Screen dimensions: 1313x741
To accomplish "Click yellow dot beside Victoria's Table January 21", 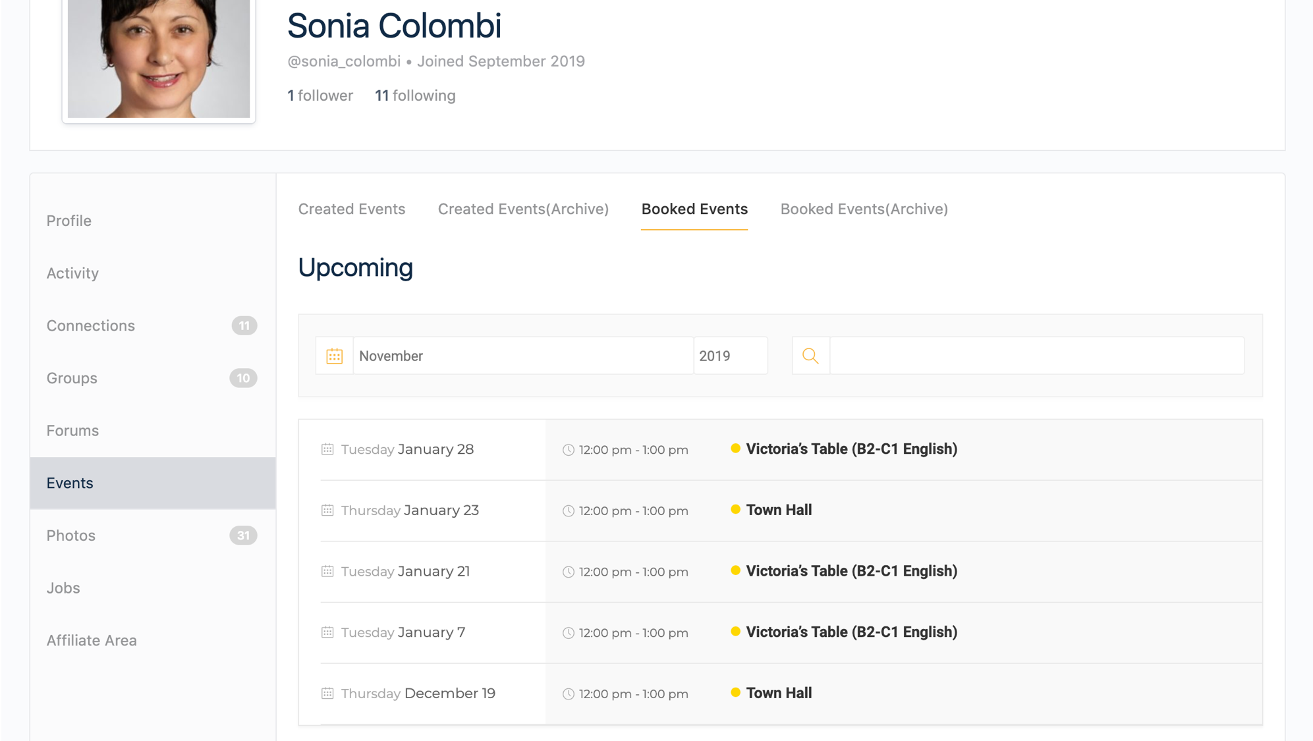I will (736, 570).
